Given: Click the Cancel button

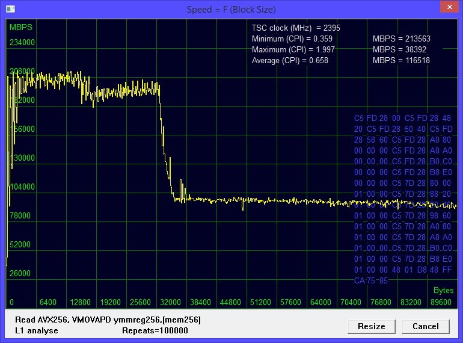Looking at the screenshot, I should pos(426,327).
